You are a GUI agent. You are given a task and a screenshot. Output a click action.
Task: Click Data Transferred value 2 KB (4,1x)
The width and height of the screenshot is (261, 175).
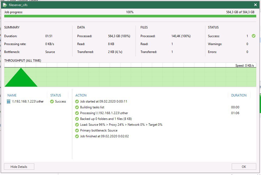pyautogui.click(x=115, y=52)
